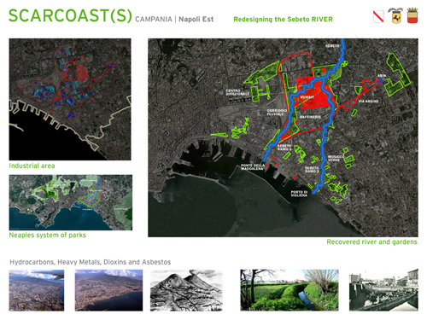Click the Industrial area caption
This screenshot has height=320, width=427.
tap(32, 166)
